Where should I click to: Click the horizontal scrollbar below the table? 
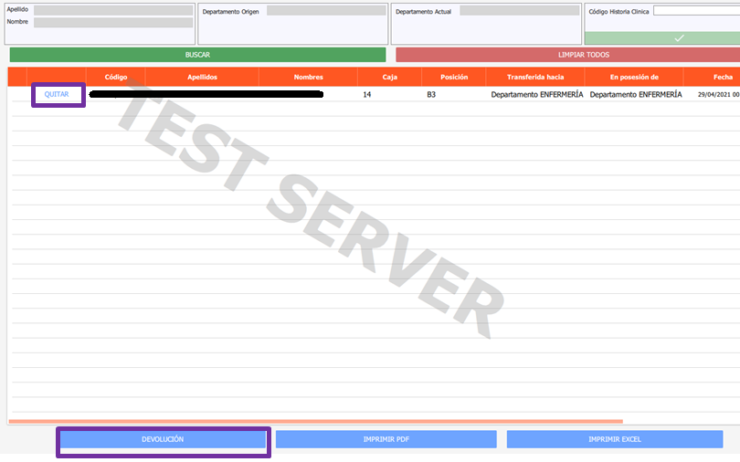(315, 422)
